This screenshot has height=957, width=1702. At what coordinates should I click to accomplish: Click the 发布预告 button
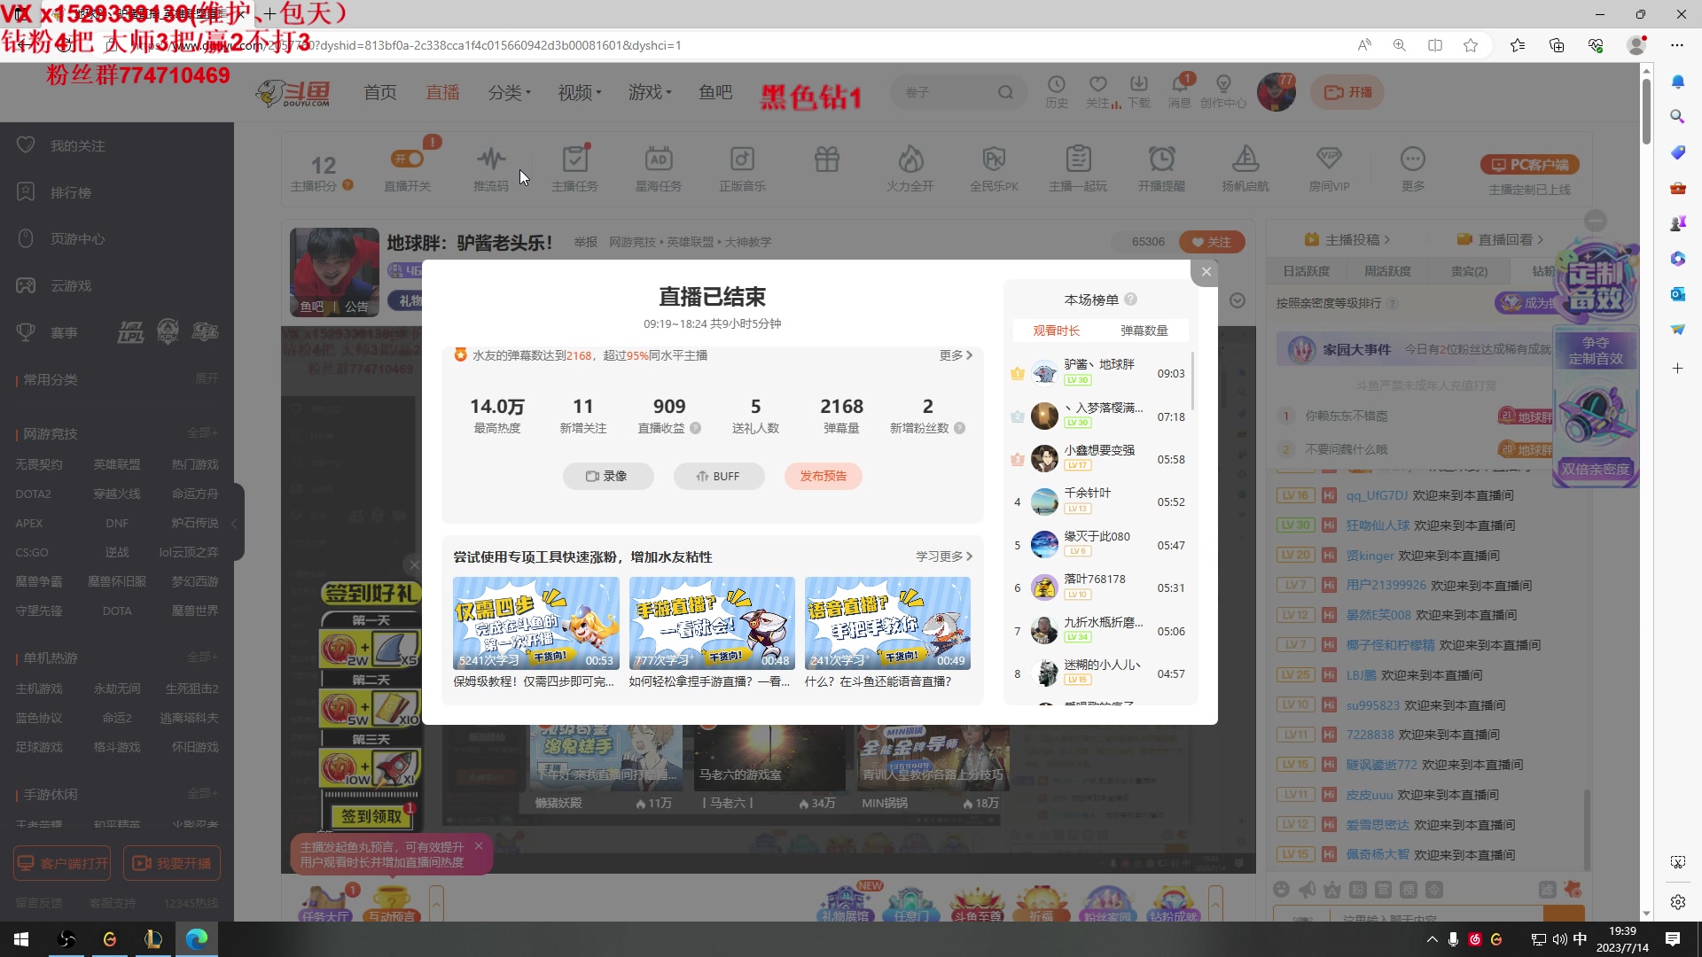coord(824,476)
